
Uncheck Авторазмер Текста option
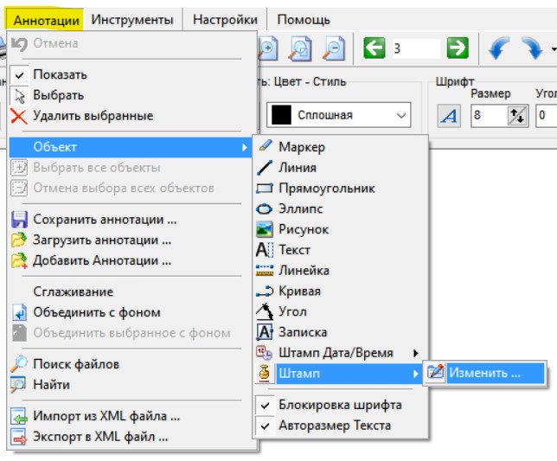pyautogui.click(x=334, y=425)
